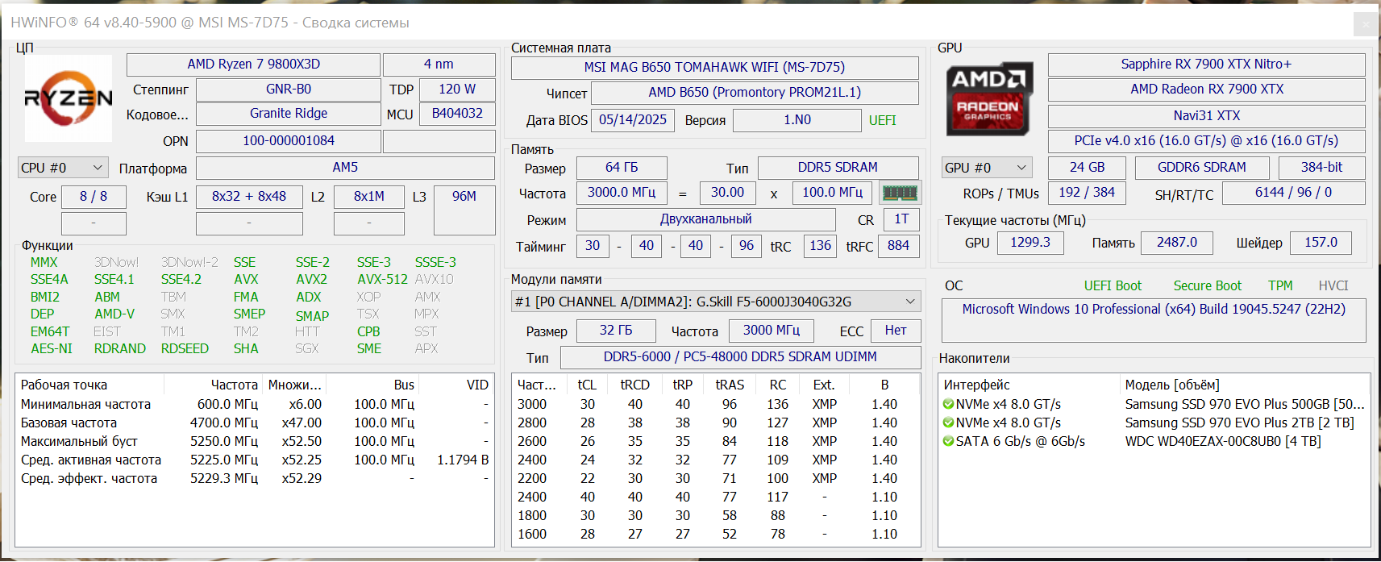Click the green UEFI label beside BIOS version
The height and width of the screenshot is (562, 1381).
point(882,120)
